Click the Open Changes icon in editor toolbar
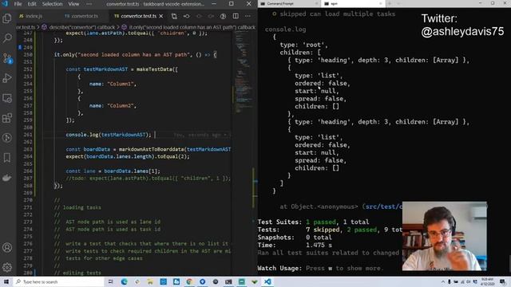 click(x=174, y=16)
